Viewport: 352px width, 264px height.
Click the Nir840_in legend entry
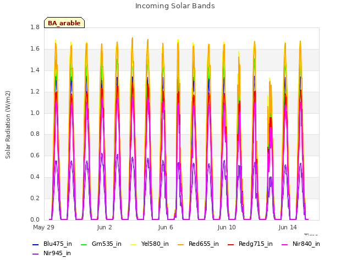tap(301, 244)
